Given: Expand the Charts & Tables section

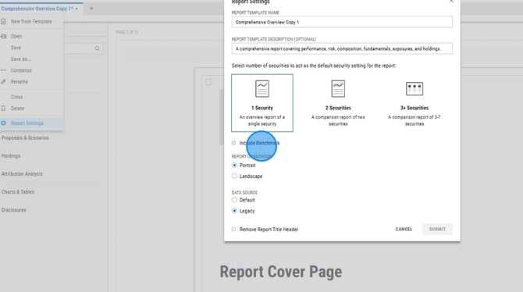Looking at the screenshot, I should click(18, 192).
